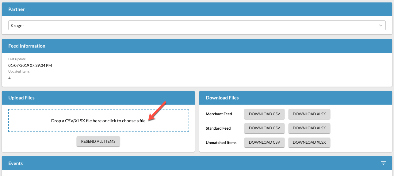Click the Unmatched Items row label

click(221, 142)
